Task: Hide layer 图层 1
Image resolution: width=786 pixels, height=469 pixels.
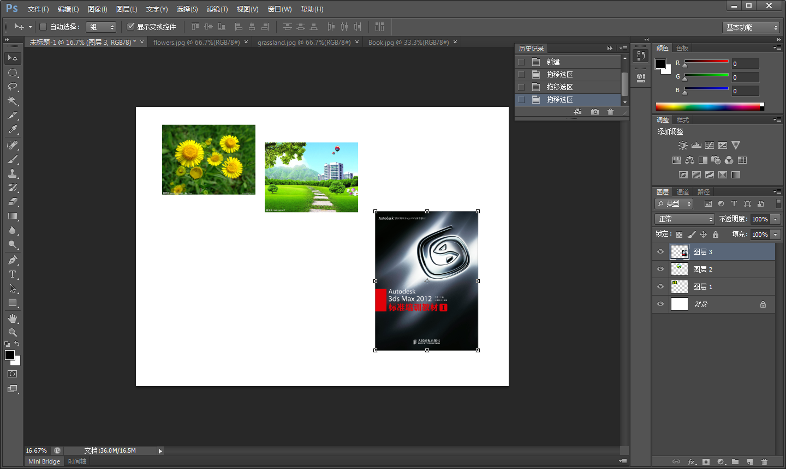Action: point(660,287)
